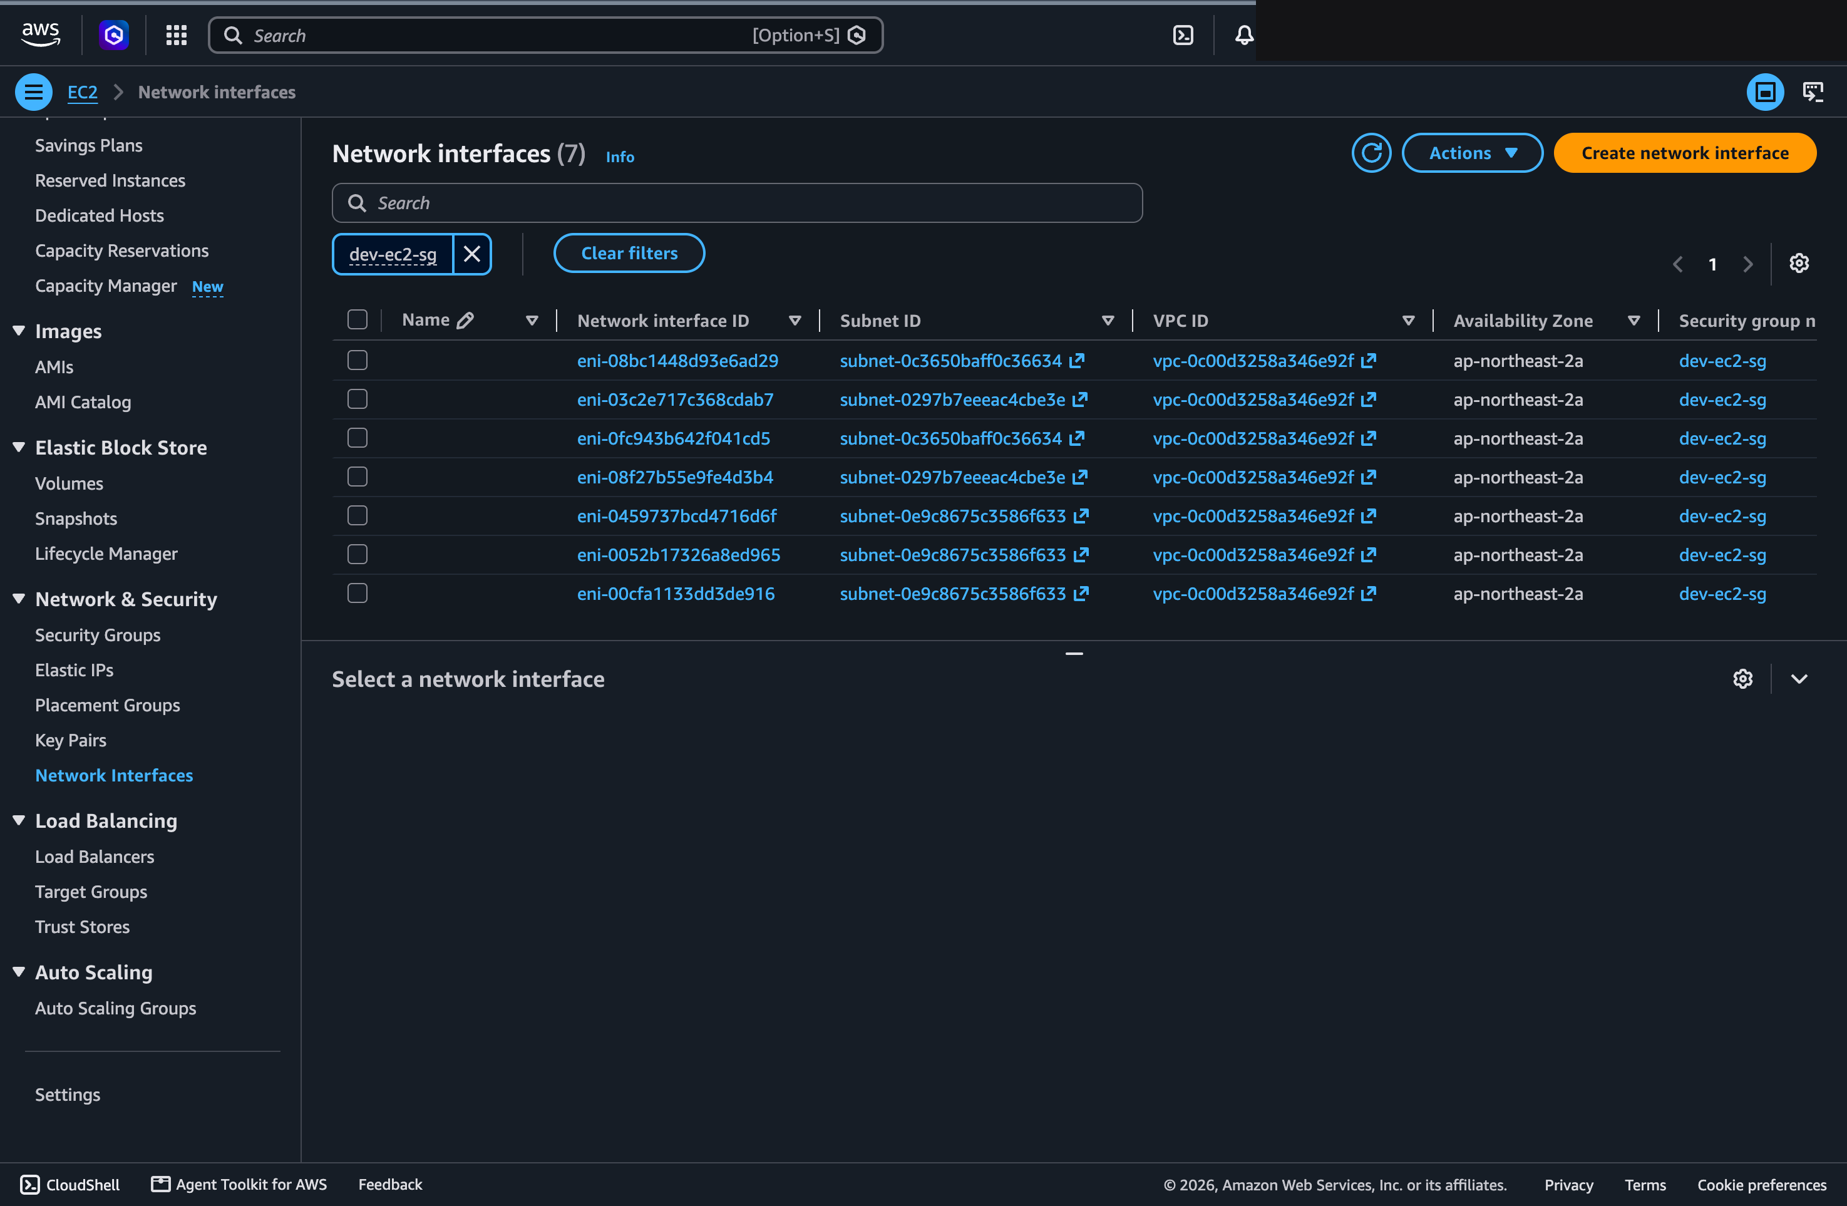Expand the details panel chevron

click(x=1799, y=679)
